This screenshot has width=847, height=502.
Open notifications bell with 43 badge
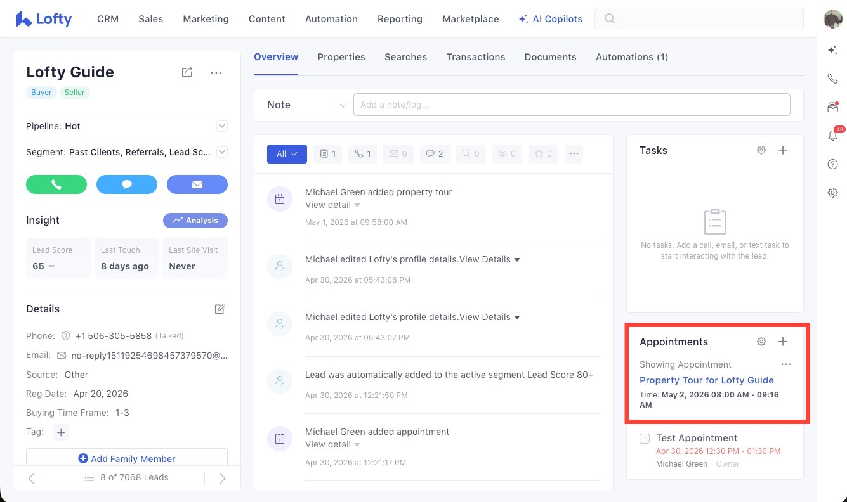point(834,135)
